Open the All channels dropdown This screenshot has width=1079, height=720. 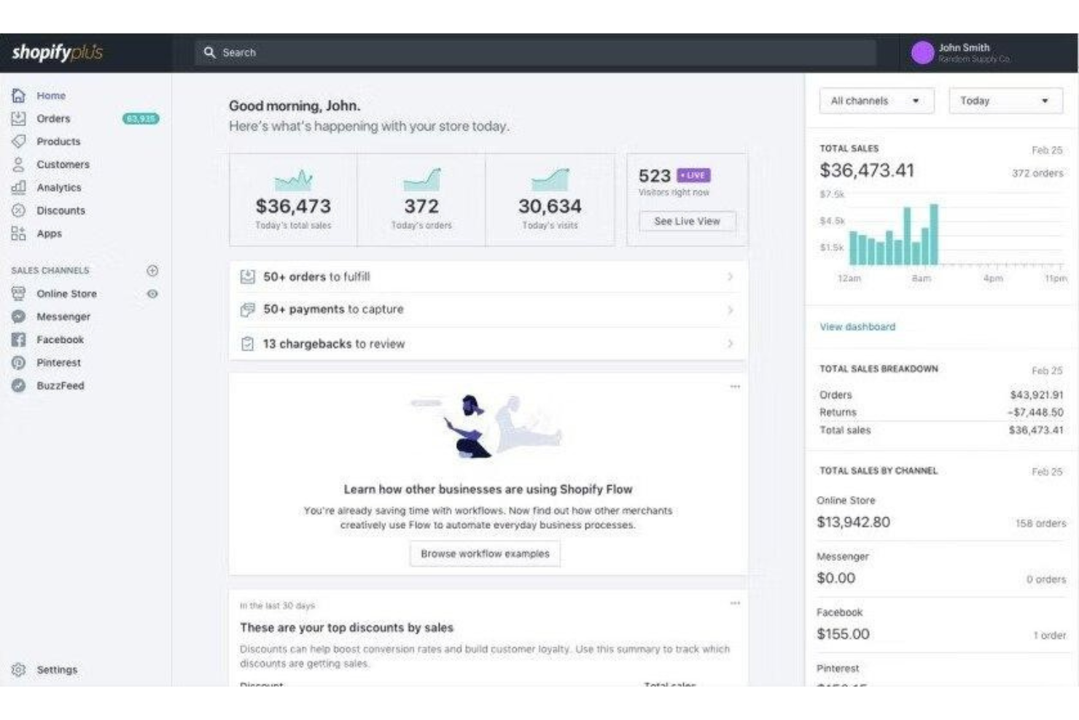(x=876, y=101)
